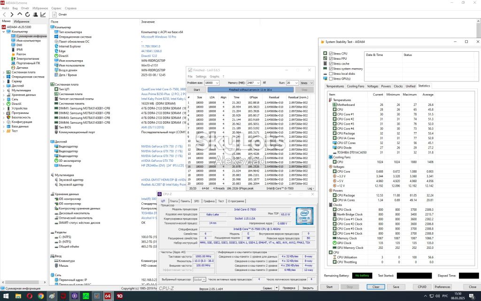This screenshot has width=481, height=301.
Task: Open the Сервис menu in AIDA64
Action: click(x=56, y=8)
